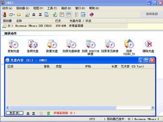Screen dimensions: 163x122
Task: Click the 驱动器 column header
Action: pyautogui.click(x=7, y=21)
